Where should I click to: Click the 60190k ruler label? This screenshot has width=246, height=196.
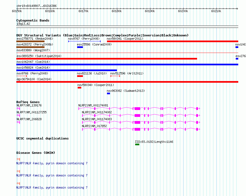(150, 11)
